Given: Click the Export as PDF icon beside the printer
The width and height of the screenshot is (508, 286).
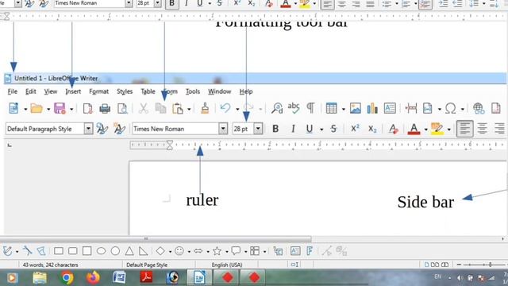Looking at the screenshot, I should (87, 108).
